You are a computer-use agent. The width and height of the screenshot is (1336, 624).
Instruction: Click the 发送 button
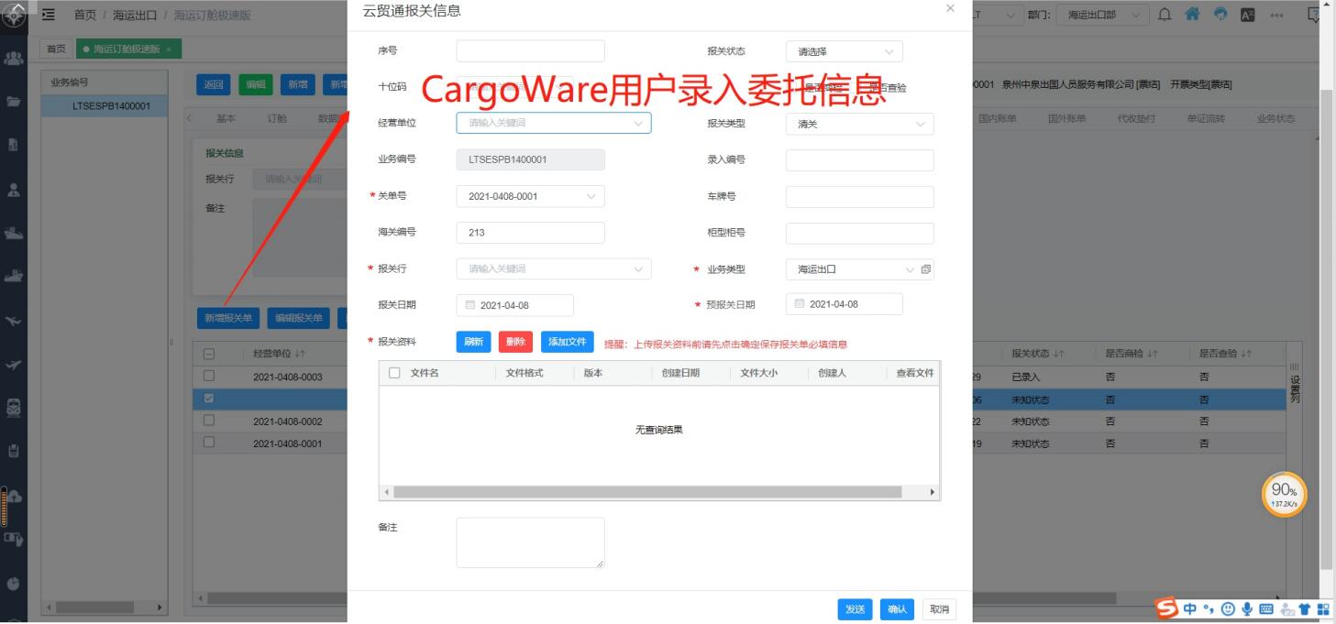[855, 609]
